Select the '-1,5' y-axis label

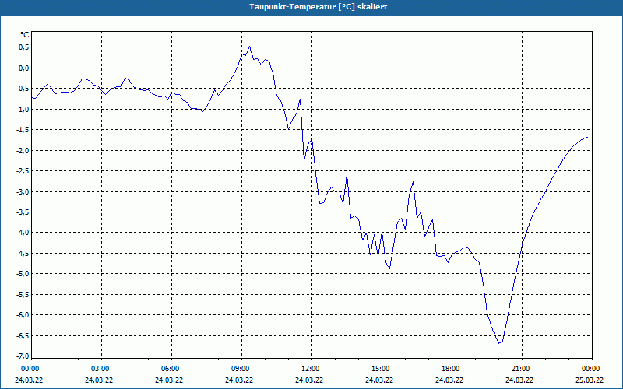[x=23, y=130]
